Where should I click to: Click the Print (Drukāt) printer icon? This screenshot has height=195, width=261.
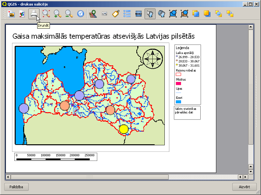tap(34, 14)
